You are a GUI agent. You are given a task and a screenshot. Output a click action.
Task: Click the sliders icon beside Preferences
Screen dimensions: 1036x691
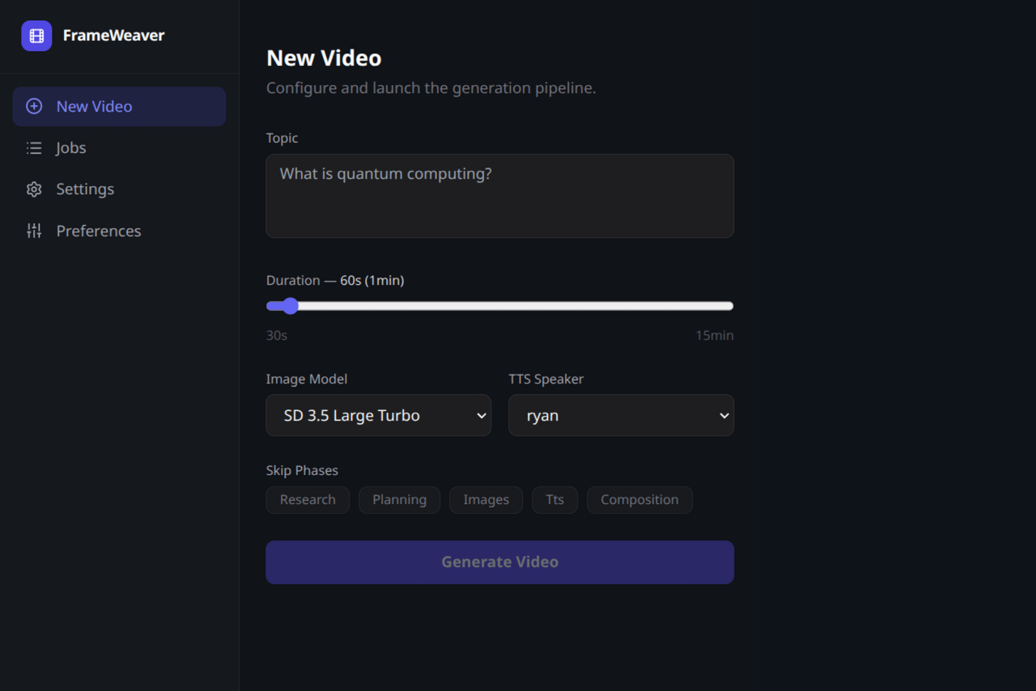tap(34, 231)
